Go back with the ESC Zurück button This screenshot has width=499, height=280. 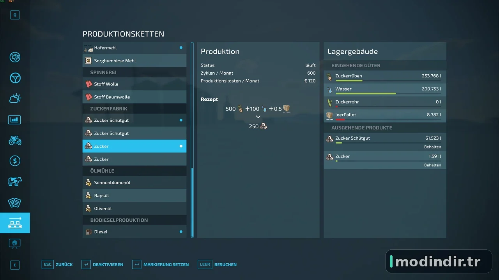(57, 264)
